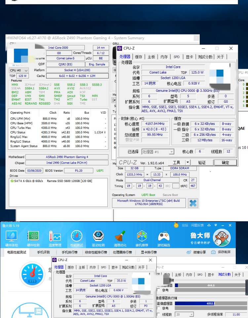The image size is (248, 318).
Task: Click the 4892 multi-thread score bar
Action: point(211,303)
